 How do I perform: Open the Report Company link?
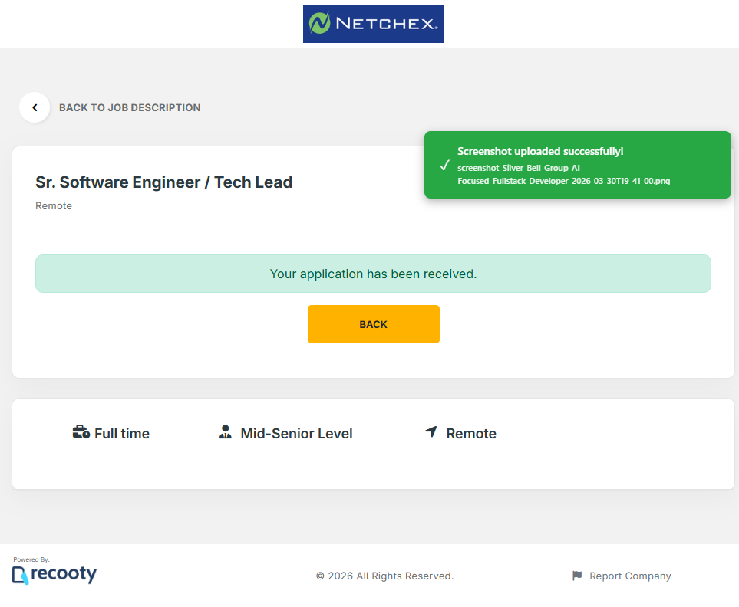pyautogui.click(x=630, y=576)
